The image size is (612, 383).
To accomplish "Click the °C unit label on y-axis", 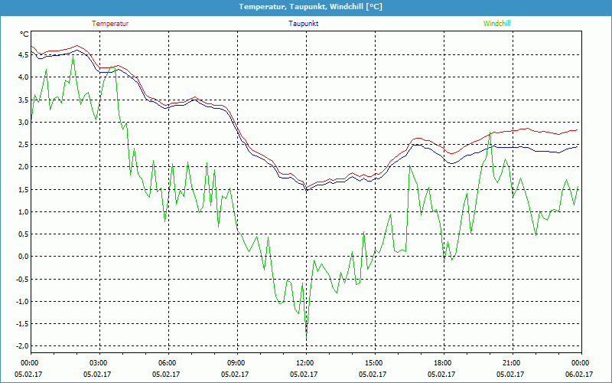I will pos(24,34).
